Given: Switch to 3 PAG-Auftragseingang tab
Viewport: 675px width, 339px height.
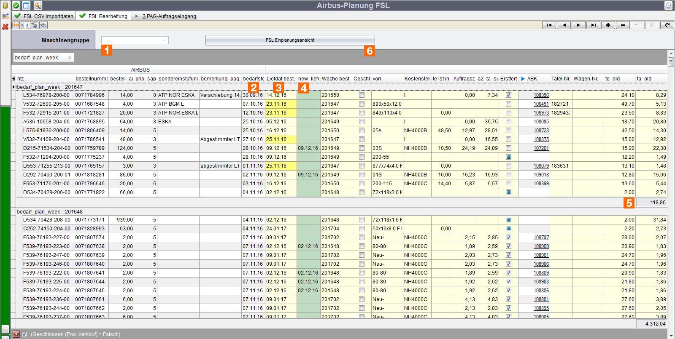Looking at the screenshot, I should click(x=165, y=16).
